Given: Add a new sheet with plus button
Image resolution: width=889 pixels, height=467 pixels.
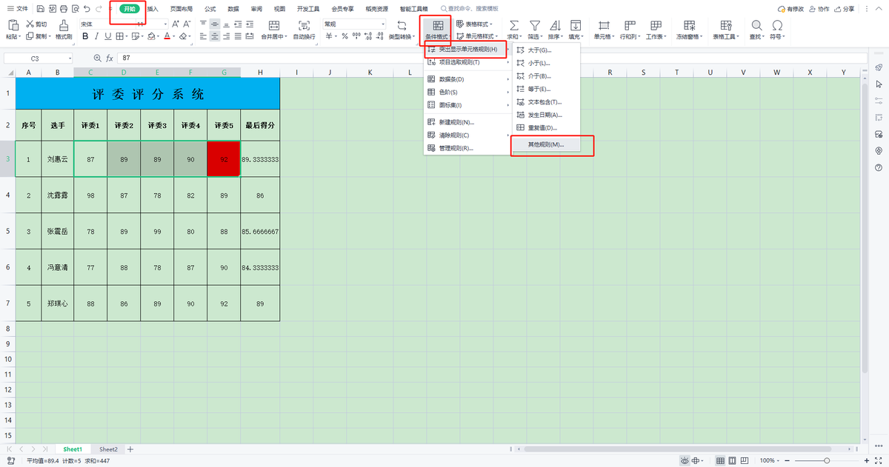Looking at the screenshot, I should pyautogui.click(x=130, y=449).
